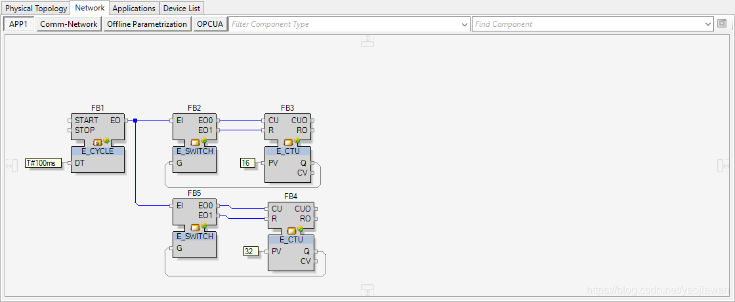Screen dimensions: 735x302
Task: Switch to the Physical Topology tab
Action: click(36, 9)
